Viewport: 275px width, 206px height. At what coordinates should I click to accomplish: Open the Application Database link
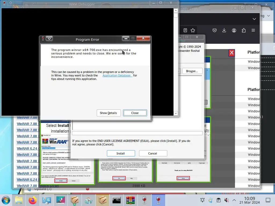coord(117,75)
